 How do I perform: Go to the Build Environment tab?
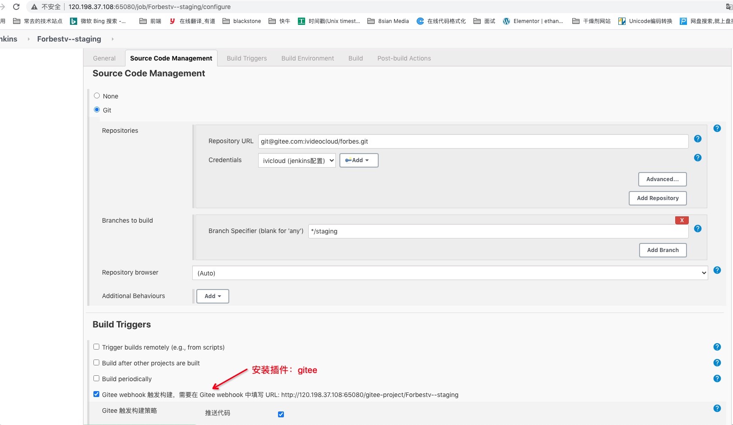click(308, 58)
